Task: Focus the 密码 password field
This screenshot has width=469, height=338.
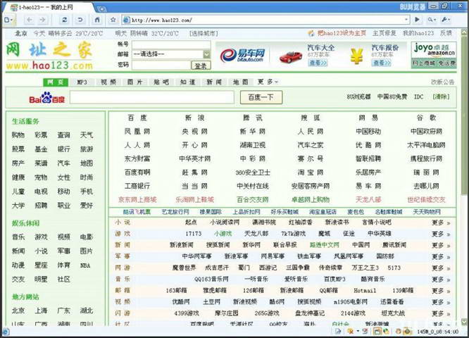Action: (x=161, y=65)
